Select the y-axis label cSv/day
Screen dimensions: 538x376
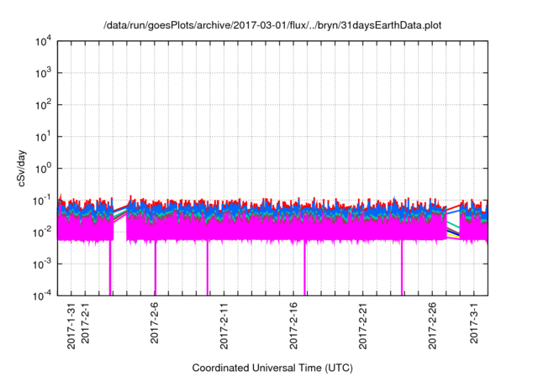pos(21,168)
